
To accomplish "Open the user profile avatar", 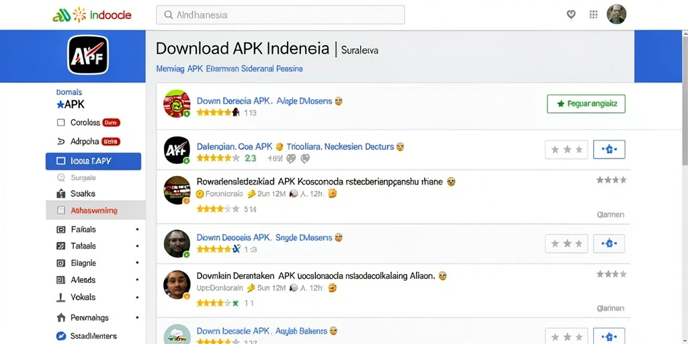I will tap(616, 15).
